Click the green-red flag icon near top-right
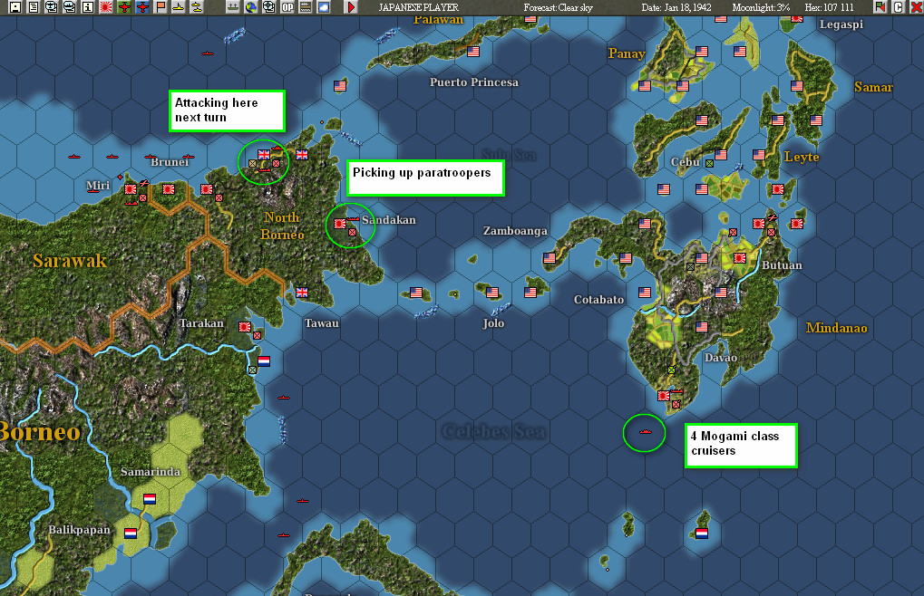 pyautogui.click(x=880, y=7)
